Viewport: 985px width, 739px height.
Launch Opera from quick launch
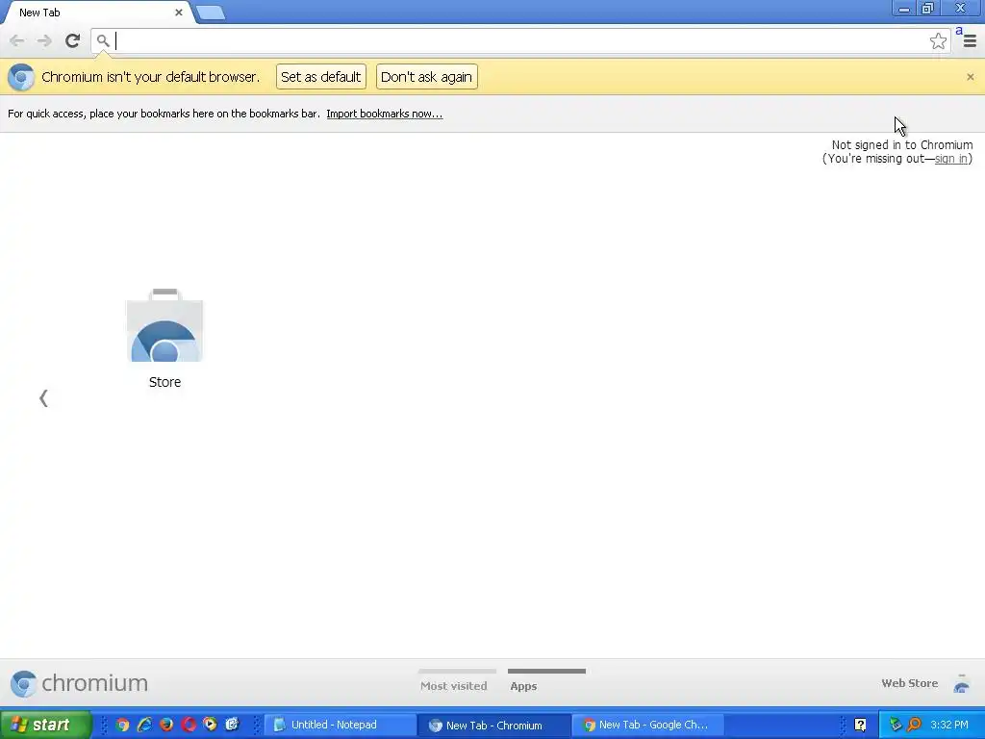(x=189, y=725)
